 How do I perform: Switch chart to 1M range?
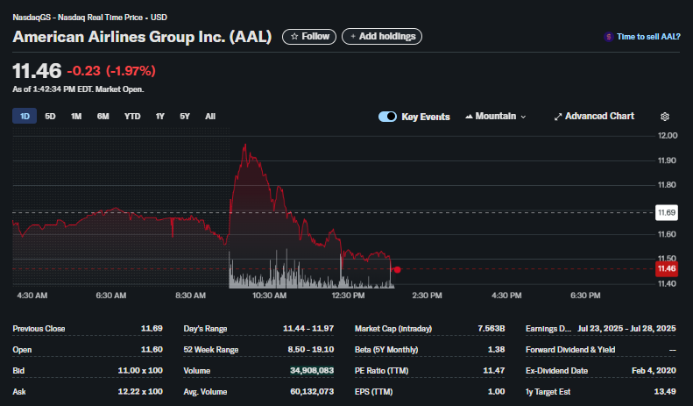coord(76,117)
